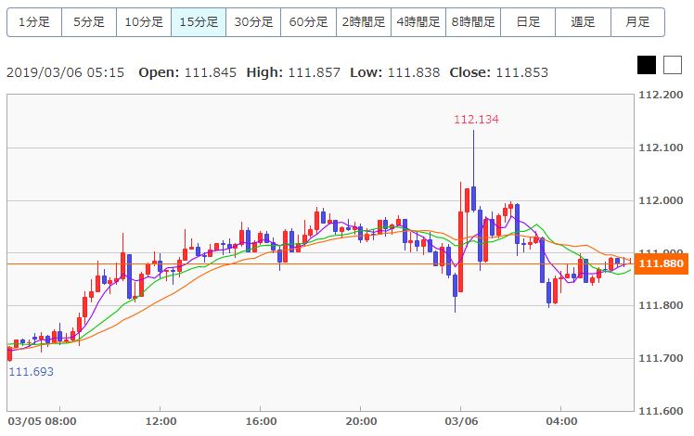The image size is (694, 436).
Task: Select the 1分足 timeframe tab
Action: [x=34, y=21]
